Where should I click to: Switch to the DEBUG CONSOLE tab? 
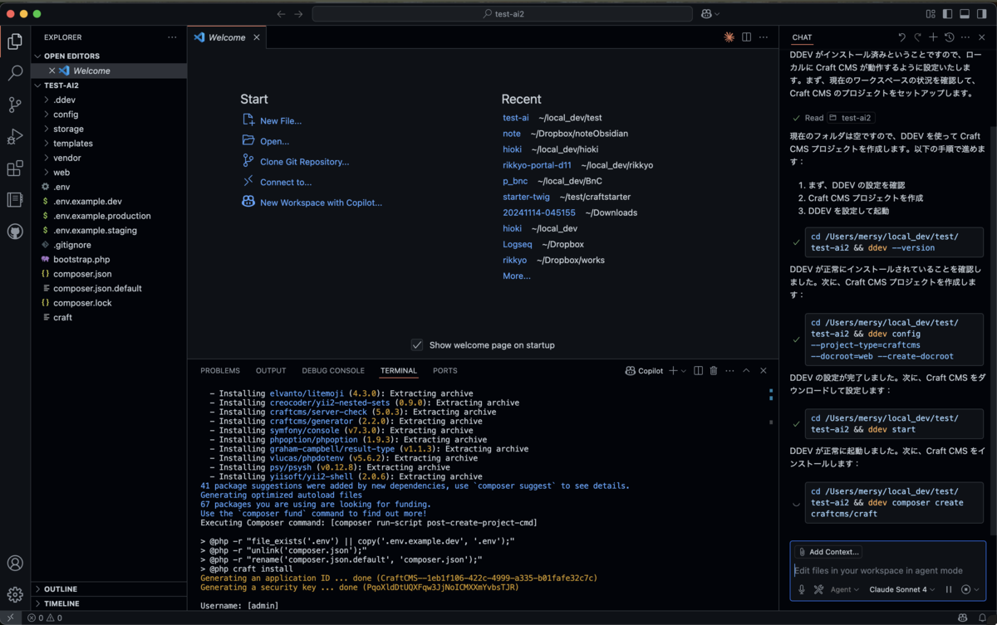[333, 371]
